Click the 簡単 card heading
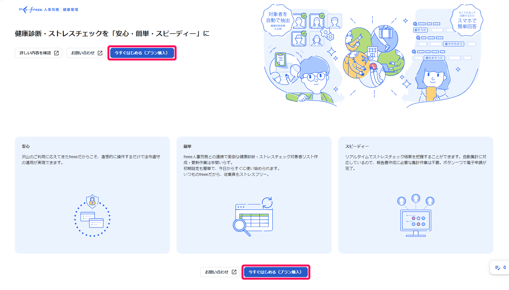Image resolution: width=509 pixels, height=290 pixels. coord(187,146)
